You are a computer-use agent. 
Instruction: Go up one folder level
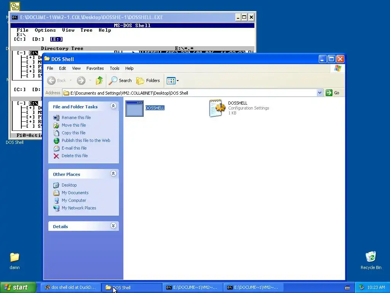click(99, 80)
